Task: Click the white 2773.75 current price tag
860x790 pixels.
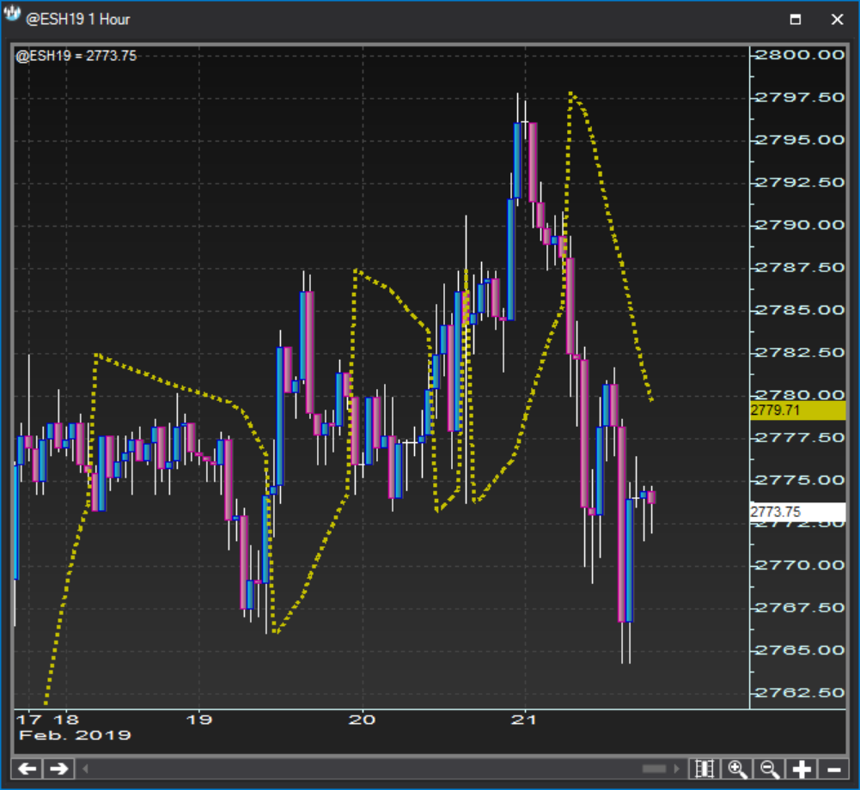Action: coord(797,512)
